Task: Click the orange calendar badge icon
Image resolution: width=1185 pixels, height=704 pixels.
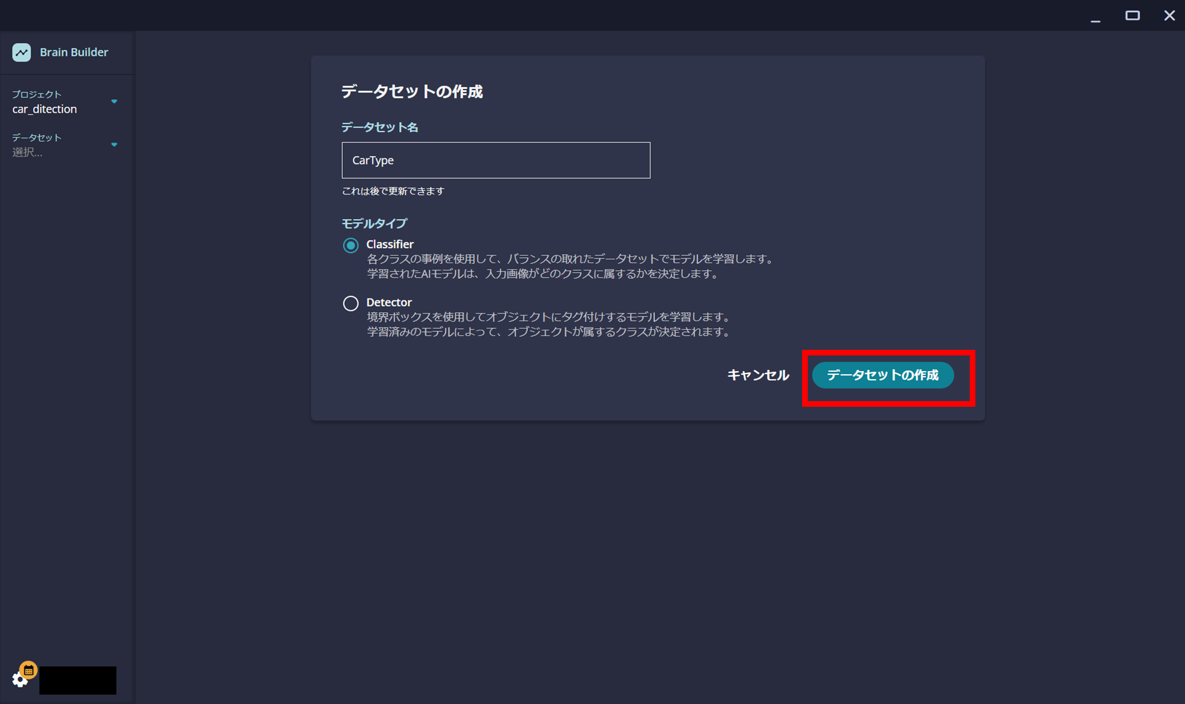Action: (28, 670)
